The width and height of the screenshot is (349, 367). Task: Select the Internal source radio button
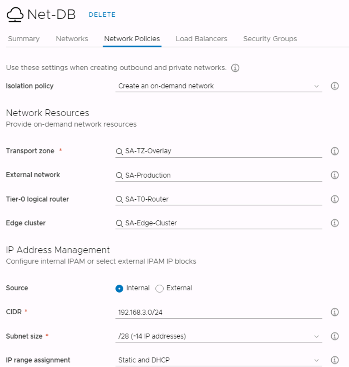point(119,289)
